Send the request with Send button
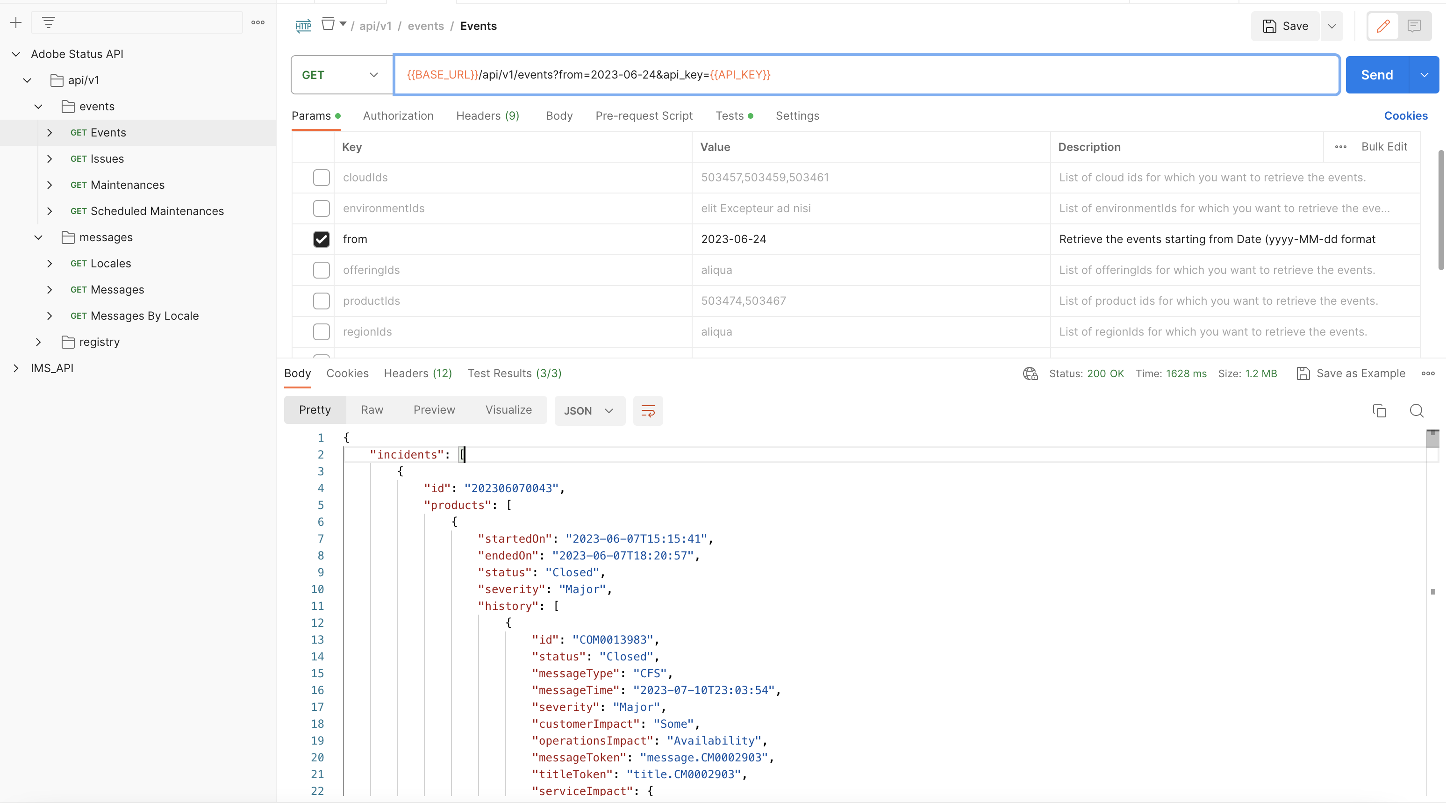Screen dimensions: 1446x803 point(1377,75)
